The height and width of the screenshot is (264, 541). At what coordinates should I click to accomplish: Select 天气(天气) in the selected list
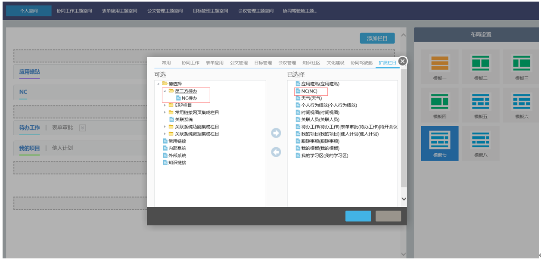coord(311,98)
